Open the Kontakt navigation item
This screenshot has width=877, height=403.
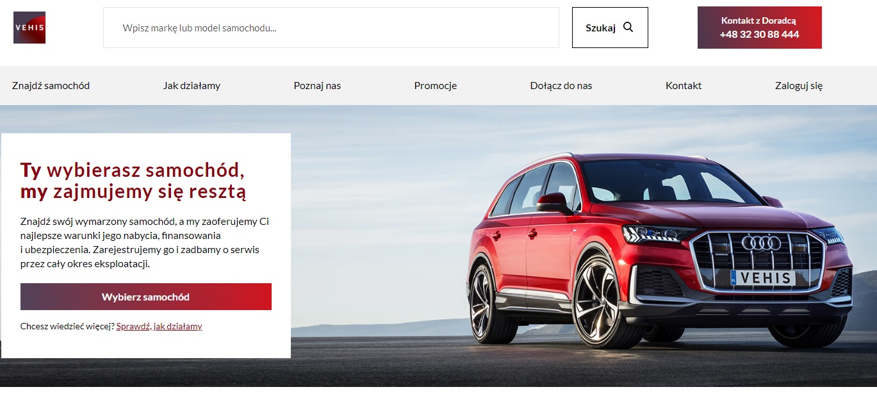(x=684, y=85)
